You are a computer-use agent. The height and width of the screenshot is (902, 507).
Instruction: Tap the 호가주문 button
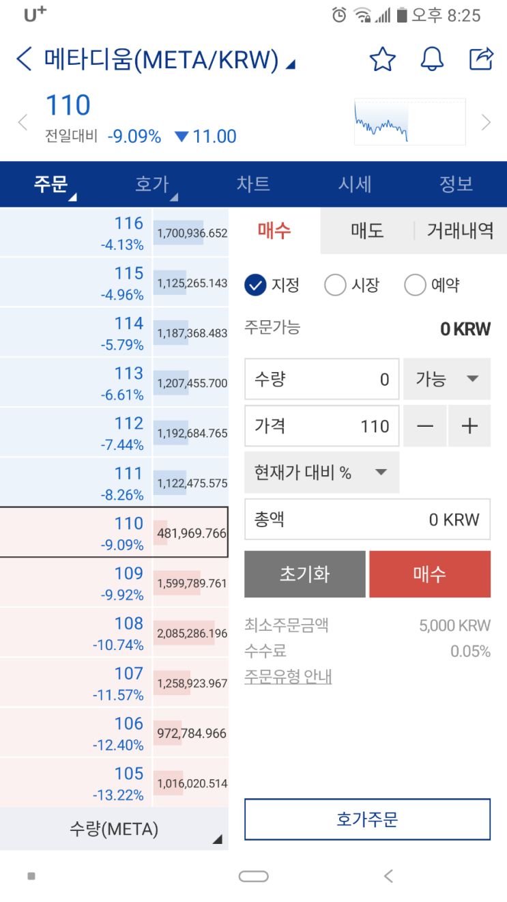[x=367, y=819]
